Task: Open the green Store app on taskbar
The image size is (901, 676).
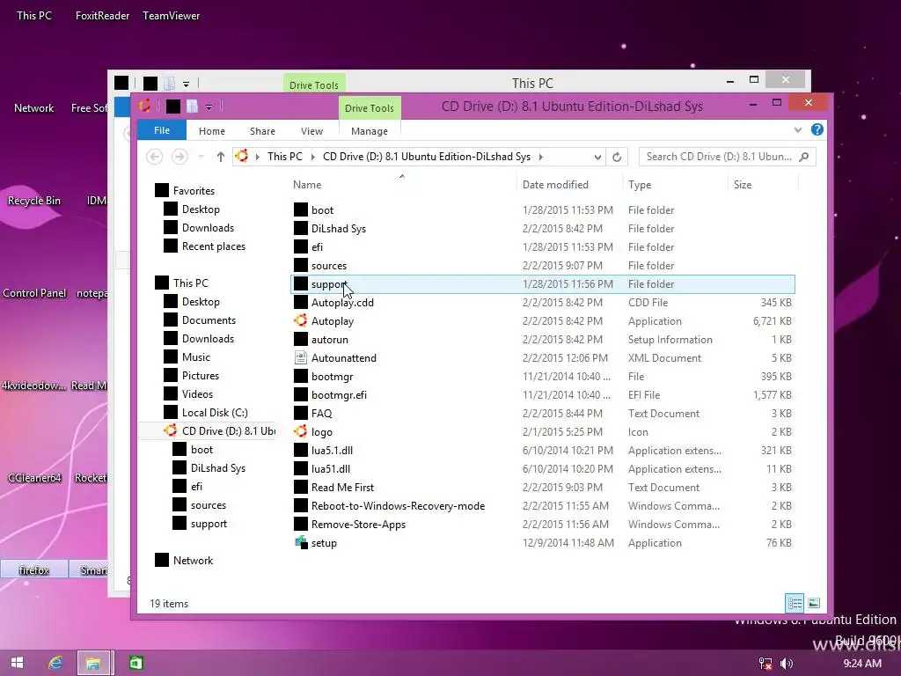Action: click(136, 663)
